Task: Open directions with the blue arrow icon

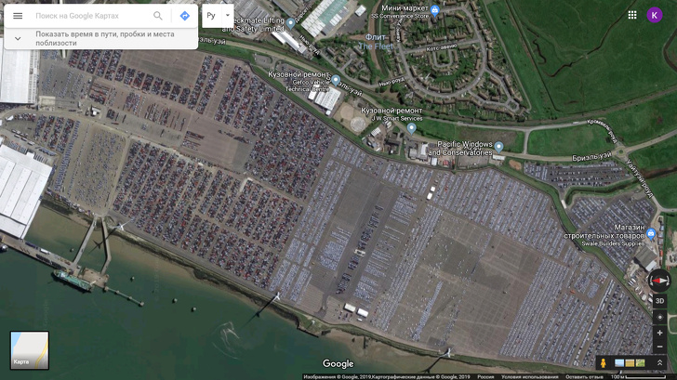Action: (x=185, y=16)
